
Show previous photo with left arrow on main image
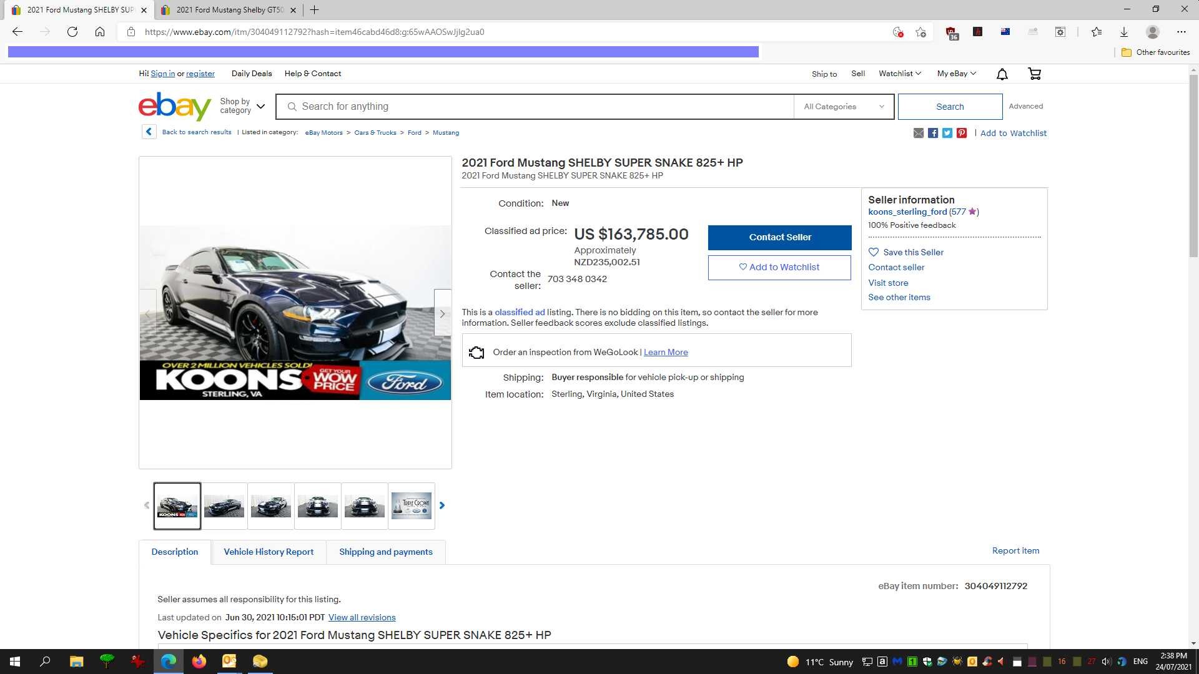(148, 313)
